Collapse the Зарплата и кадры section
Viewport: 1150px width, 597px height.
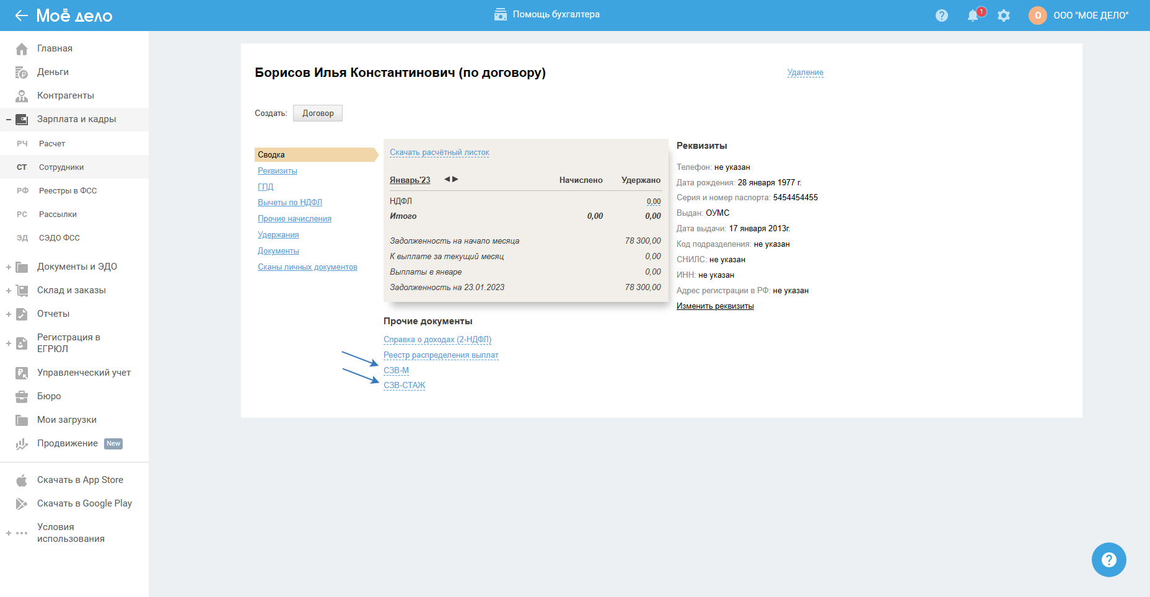(x=9, y=120)
